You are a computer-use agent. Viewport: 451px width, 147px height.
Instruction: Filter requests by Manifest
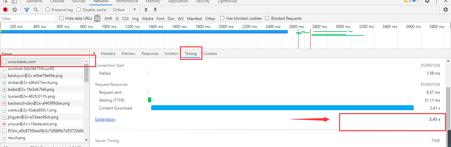pos(194,19)
